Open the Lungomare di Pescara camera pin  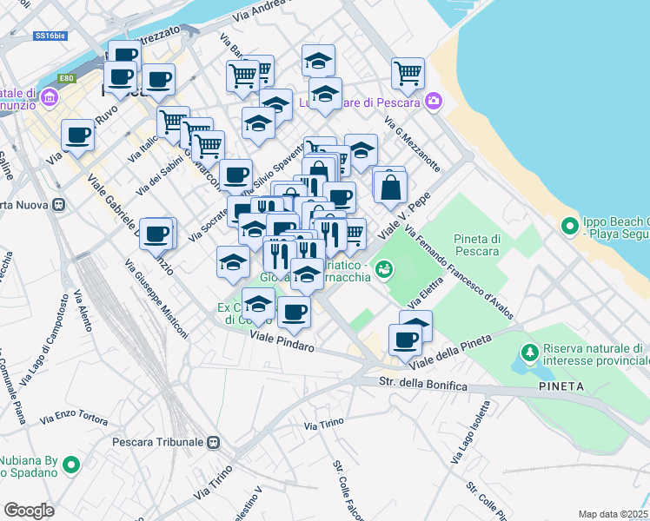tap(434, 102)
